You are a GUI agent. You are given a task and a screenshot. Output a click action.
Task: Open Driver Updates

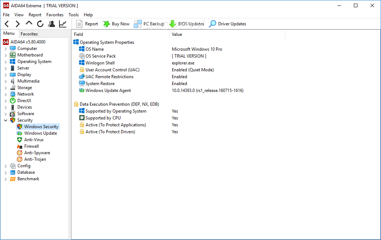tap(227, 24)
